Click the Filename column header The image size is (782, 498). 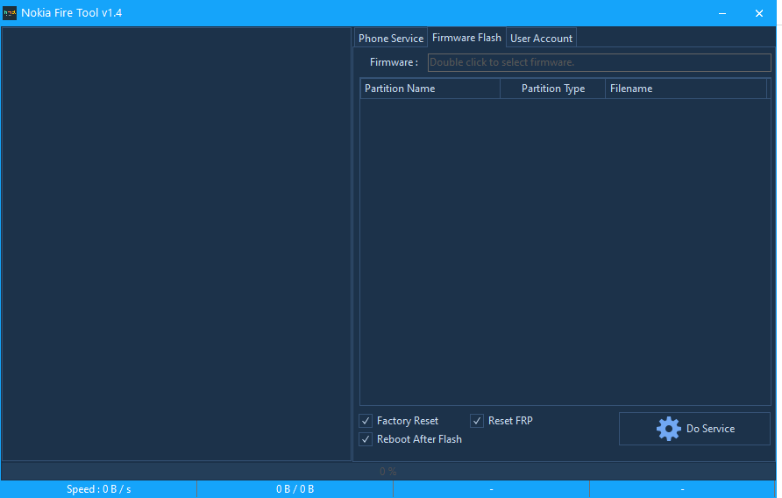[686, 89]
